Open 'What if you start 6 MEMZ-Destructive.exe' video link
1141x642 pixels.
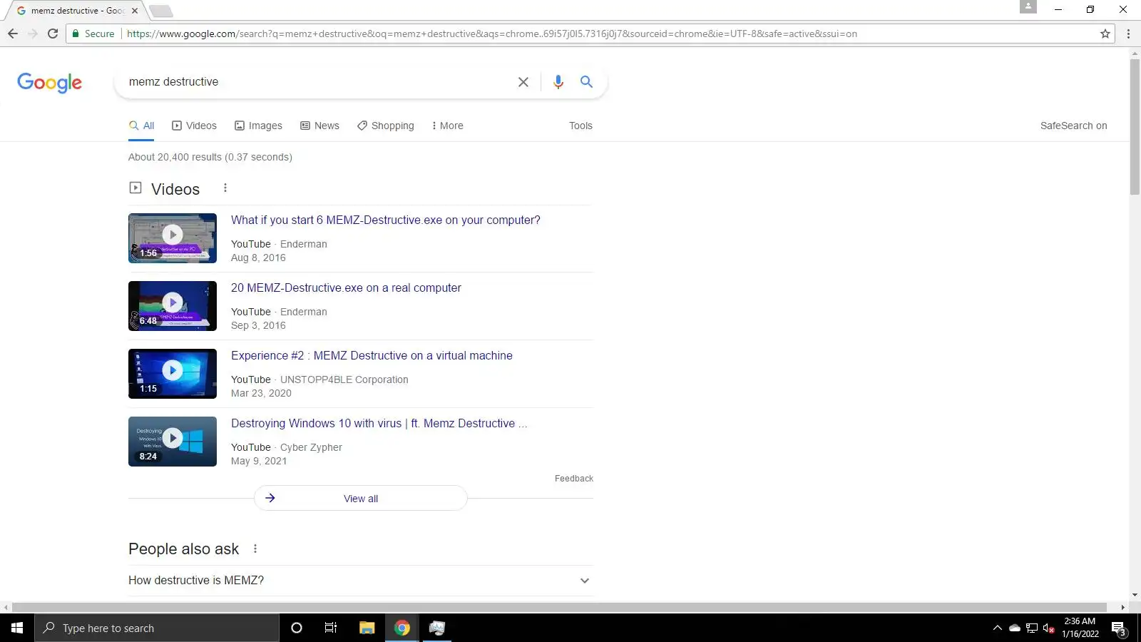[x=385, y=220]
